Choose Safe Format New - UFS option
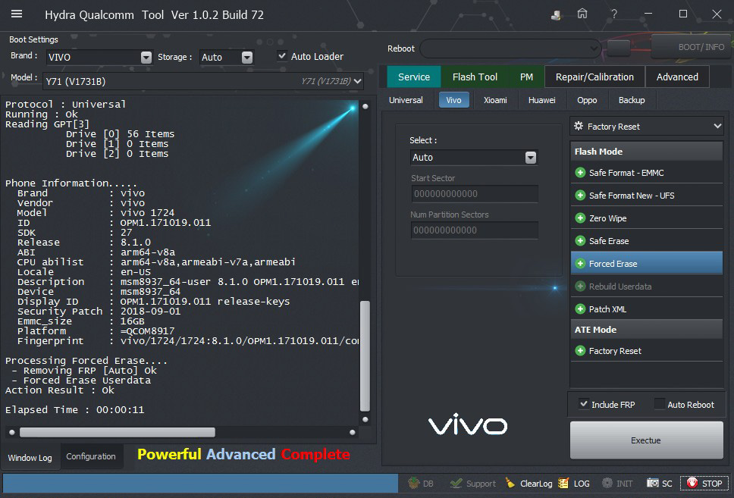 point(647,196)
